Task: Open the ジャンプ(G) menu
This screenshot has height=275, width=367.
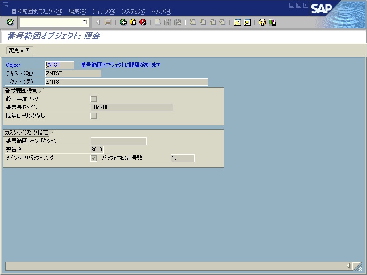Action: coord(103,11)
